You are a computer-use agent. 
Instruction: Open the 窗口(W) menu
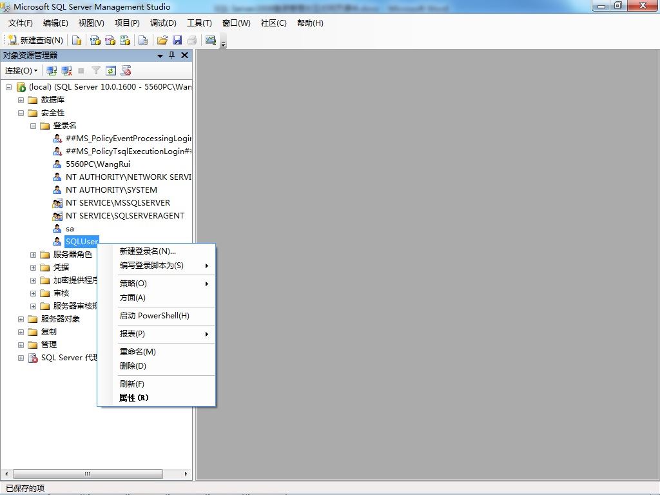click(236, 23)
